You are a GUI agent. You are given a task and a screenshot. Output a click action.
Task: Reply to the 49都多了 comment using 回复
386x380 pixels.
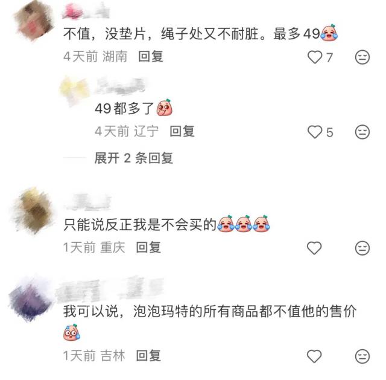click(182, 131)
